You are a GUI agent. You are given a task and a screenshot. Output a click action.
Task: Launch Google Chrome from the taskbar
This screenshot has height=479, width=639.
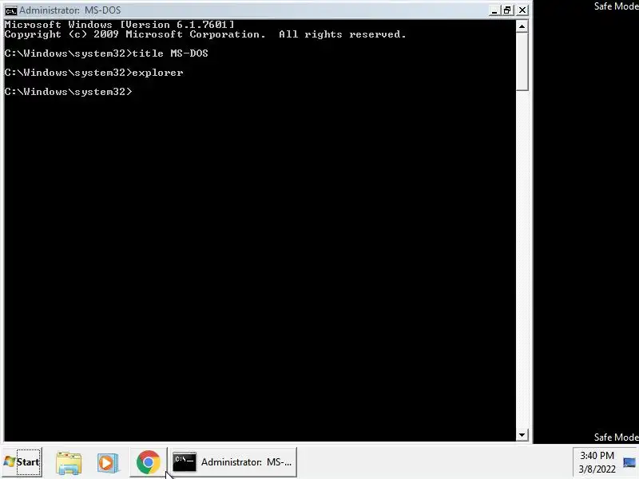(x=149, y=462)
